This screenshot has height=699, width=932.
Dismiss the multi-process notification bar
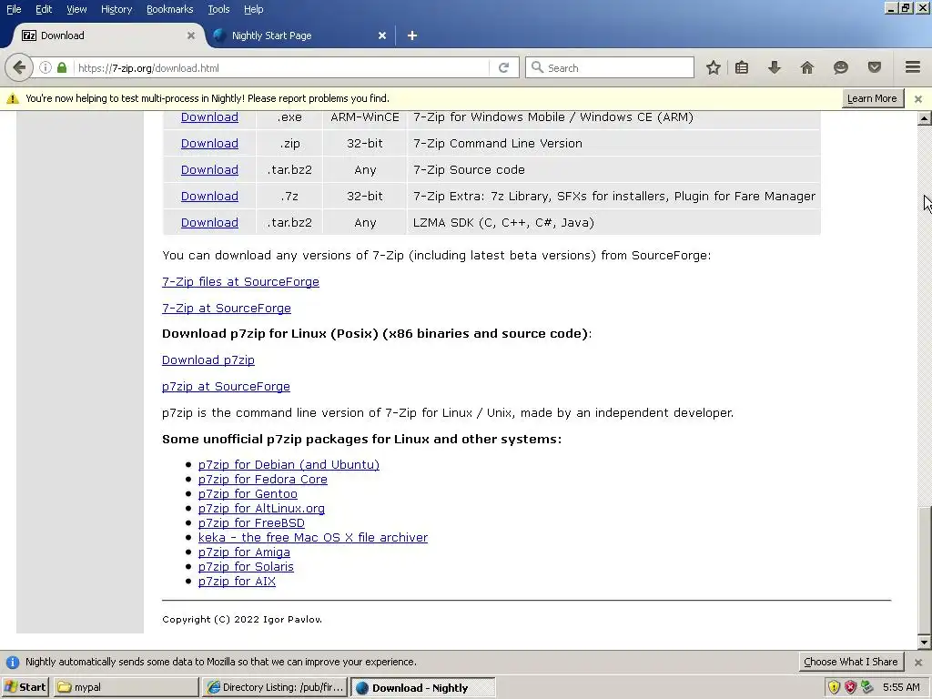tap(918, 98)
